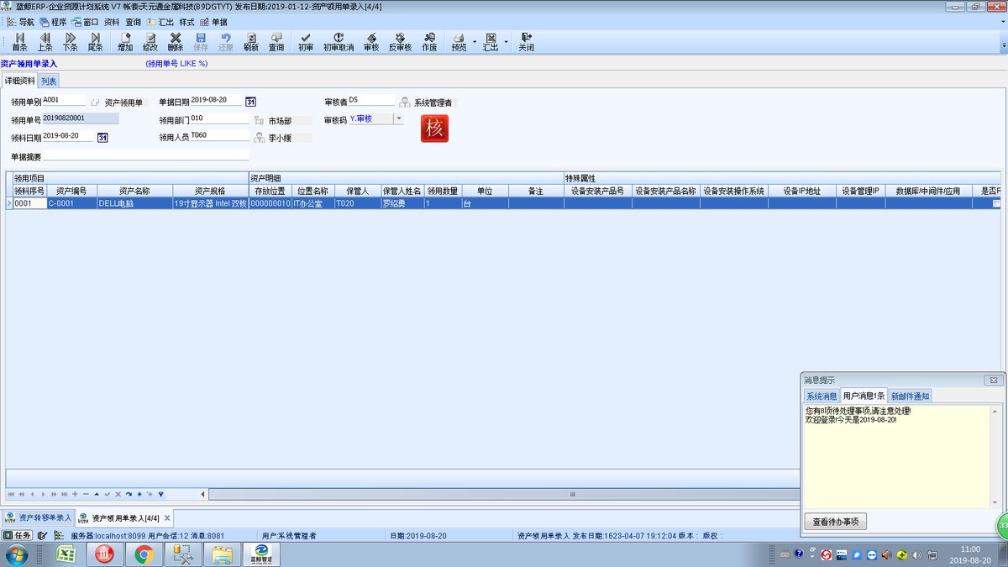Image resolution: width=1008 pixels, height=567 pixels.
Task: Jump to last record with 尾条
Action: (95, 42)
